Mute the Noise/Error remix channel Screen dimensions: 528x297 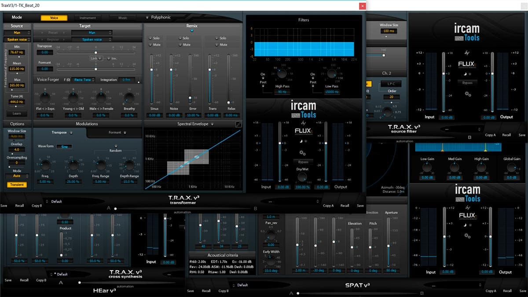tap(180, 44)
